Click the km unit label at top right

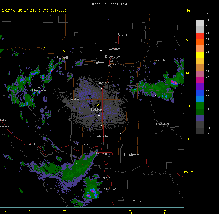click(x=189, y=11)
